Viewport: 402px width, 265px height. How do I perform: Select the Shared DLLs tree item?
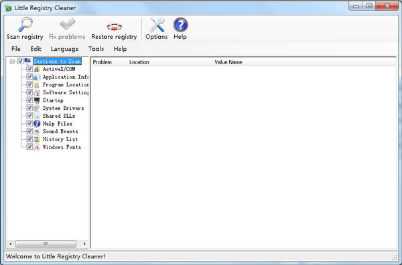tap(59, 116)
